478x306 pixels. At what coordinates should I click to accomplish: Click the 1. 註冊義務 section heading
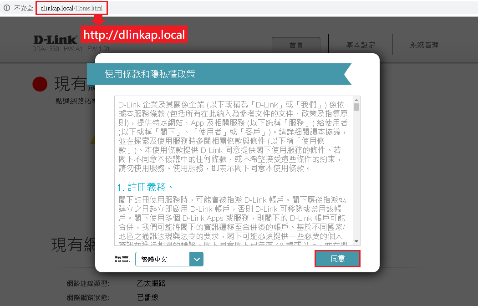[x=145, y=187]
